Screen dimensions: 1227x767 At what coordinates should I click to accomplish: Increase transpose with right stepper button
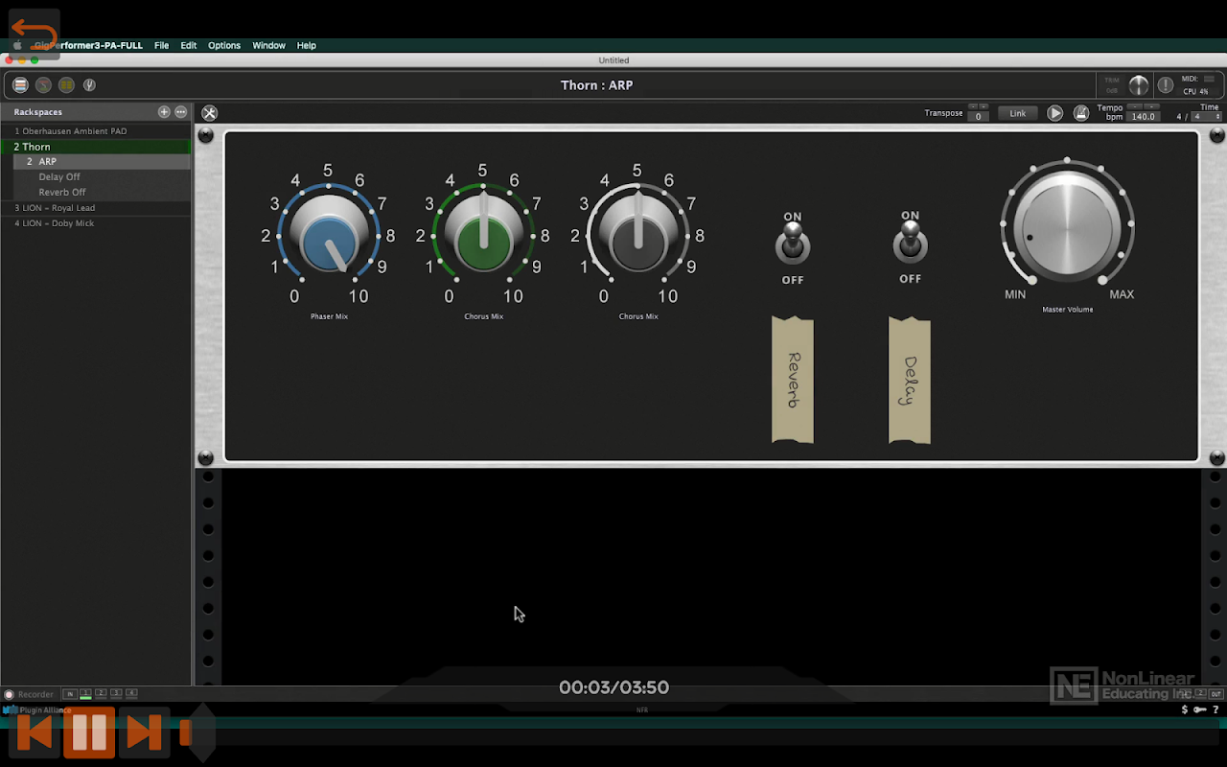click(984, 106)
